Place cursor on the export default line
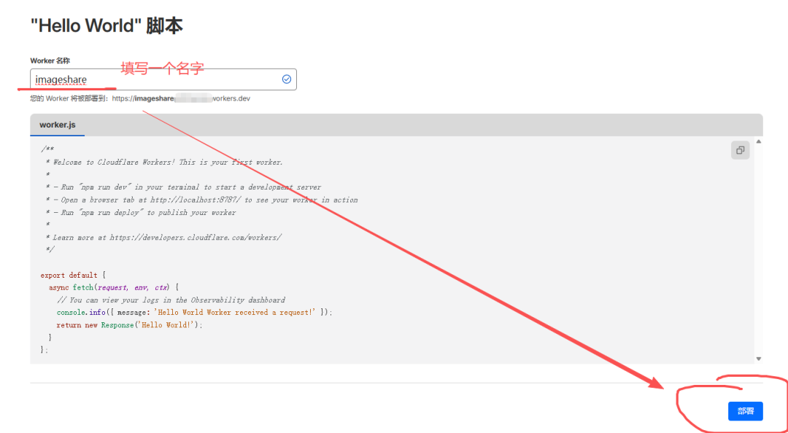 pos(73,276)
